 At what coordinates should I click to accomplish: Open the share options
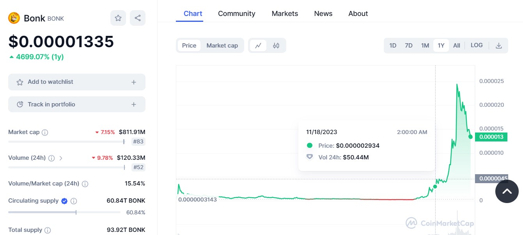pyautogui.click(x=138, y=18)
